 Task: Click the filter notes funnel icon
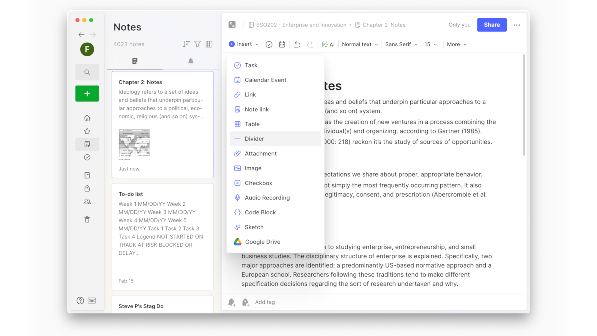click(197, 44)
